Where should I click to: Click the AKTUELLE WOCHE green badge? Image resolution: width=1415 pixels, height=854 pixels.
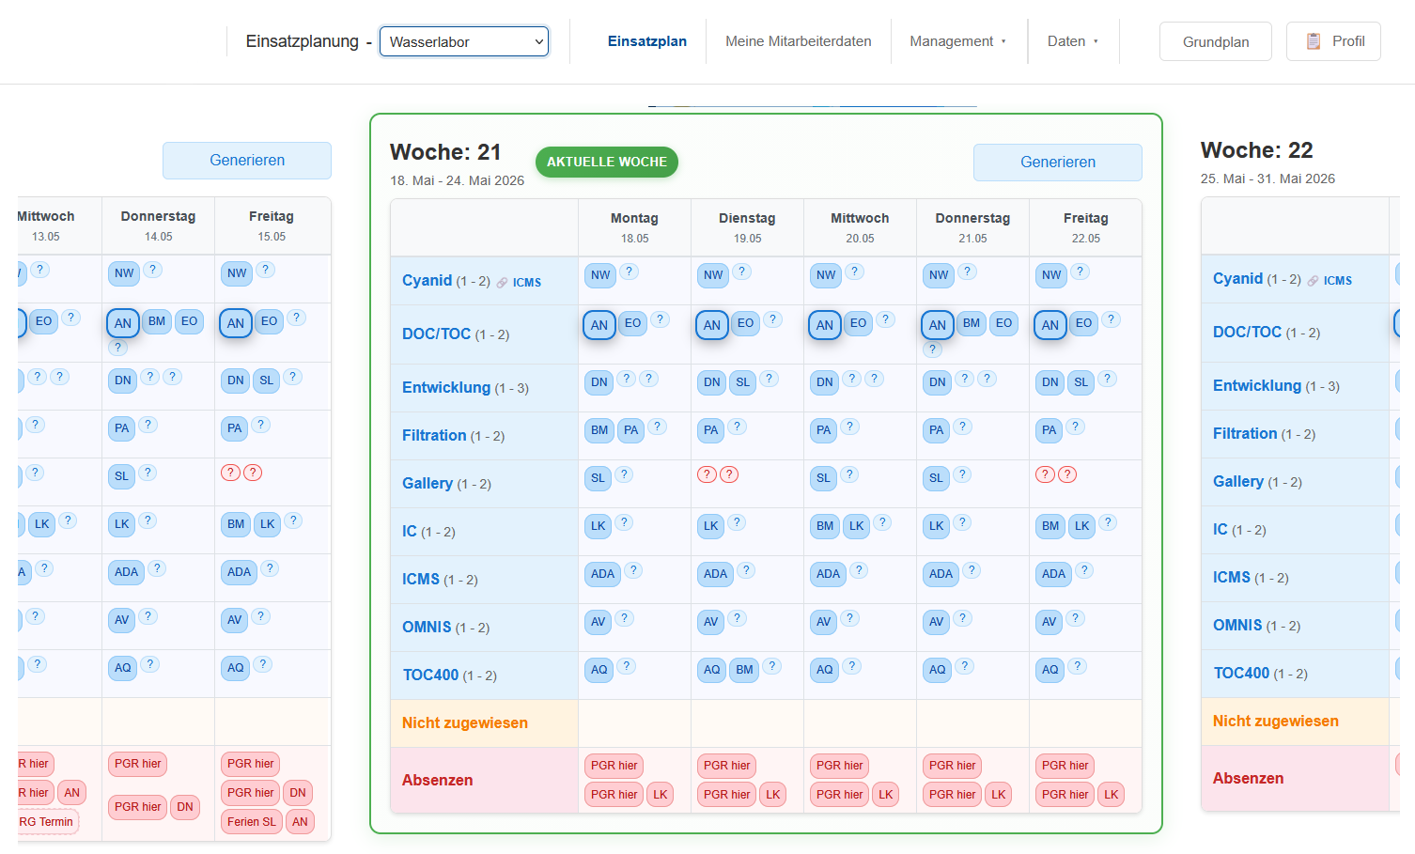coord(607,162)
